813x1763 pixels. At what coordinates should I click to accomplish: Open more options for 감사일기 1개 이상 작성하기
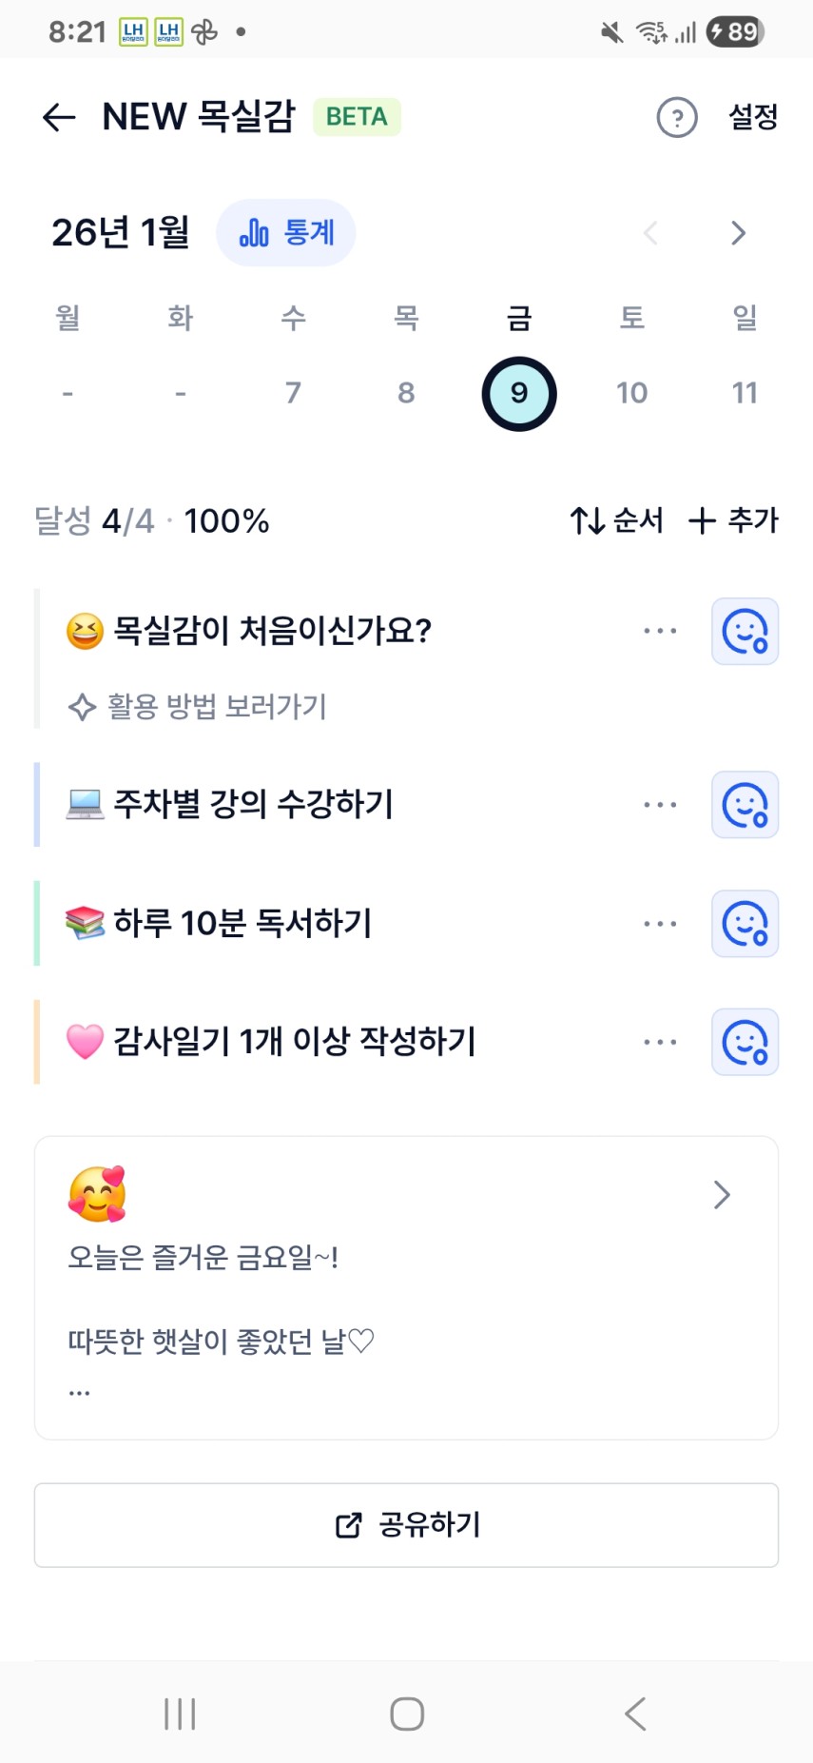660,1042
